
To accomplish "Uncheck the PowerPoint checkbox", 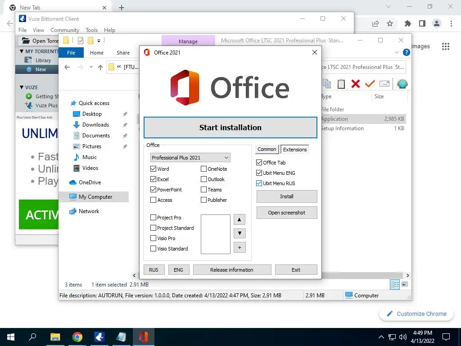I will pyautogui.click(x=153, y=190).
